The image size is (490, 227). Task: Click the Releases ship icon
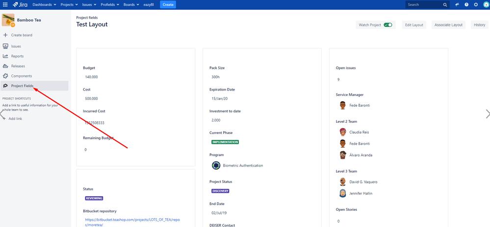(x=5, y=66)
